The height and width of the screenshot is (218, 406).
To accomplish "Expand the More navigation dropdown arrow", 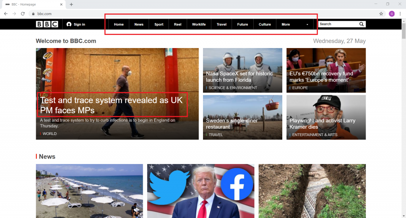I will (x=307, y=25).
